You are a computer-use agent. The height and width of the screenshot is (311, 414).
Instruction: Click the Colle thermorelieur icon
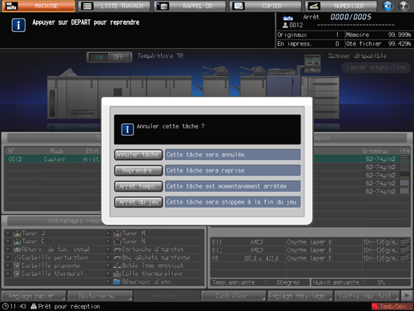click(x=118, y=273)
